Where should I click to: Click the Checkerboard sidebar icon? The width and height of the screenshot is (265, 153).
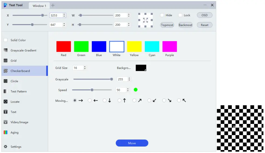pyautogui.click(x=6, y=71)
